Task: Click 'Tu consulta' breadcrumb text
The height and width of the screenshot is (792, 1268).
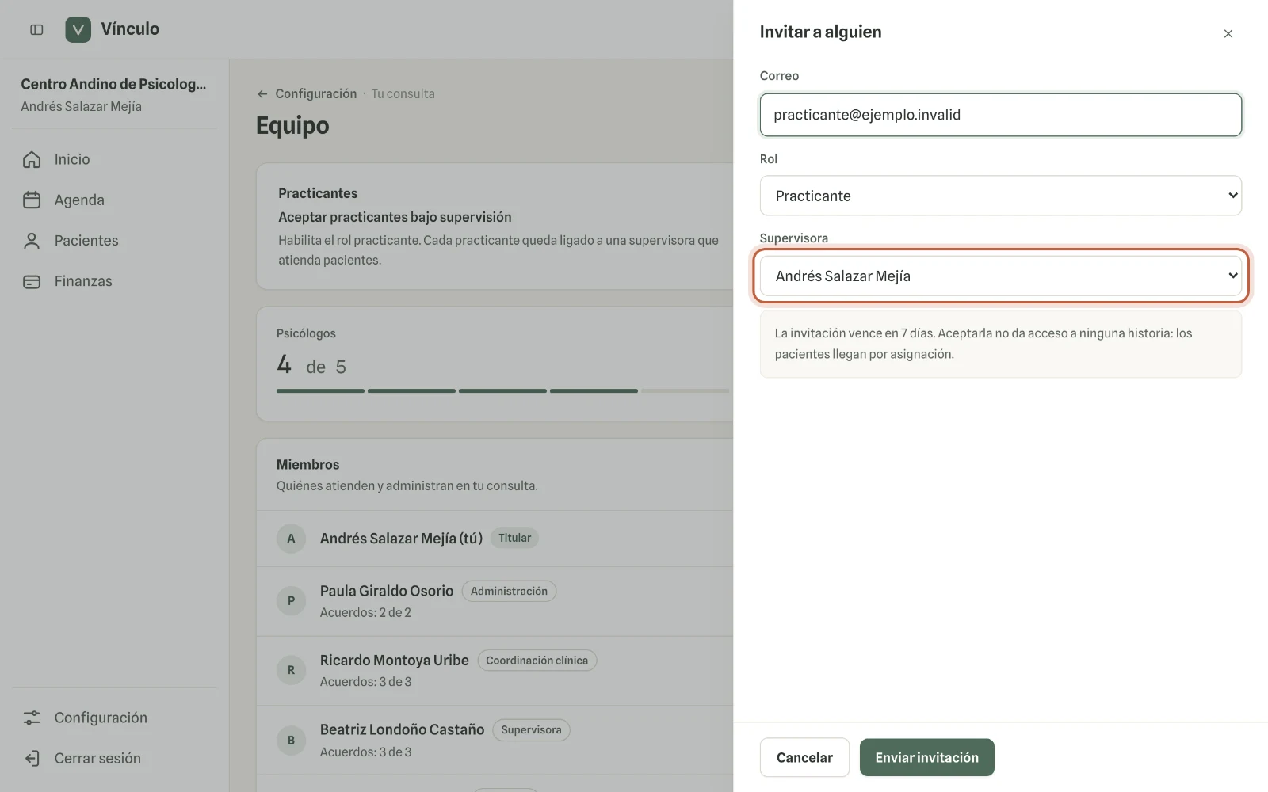Action: (x=403, y=93)
